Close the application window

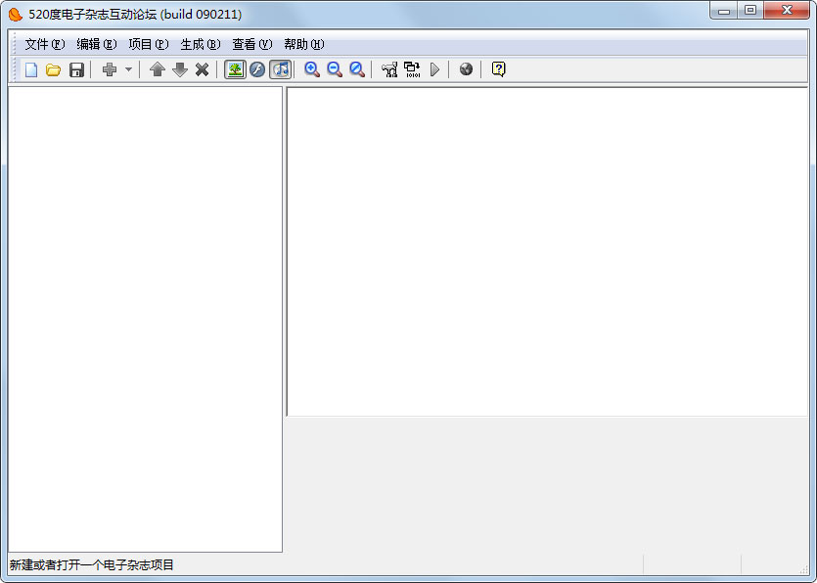tap(787, 11)
